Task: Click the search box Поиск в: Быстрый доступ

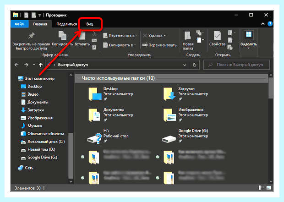Action: coord(236,65)
